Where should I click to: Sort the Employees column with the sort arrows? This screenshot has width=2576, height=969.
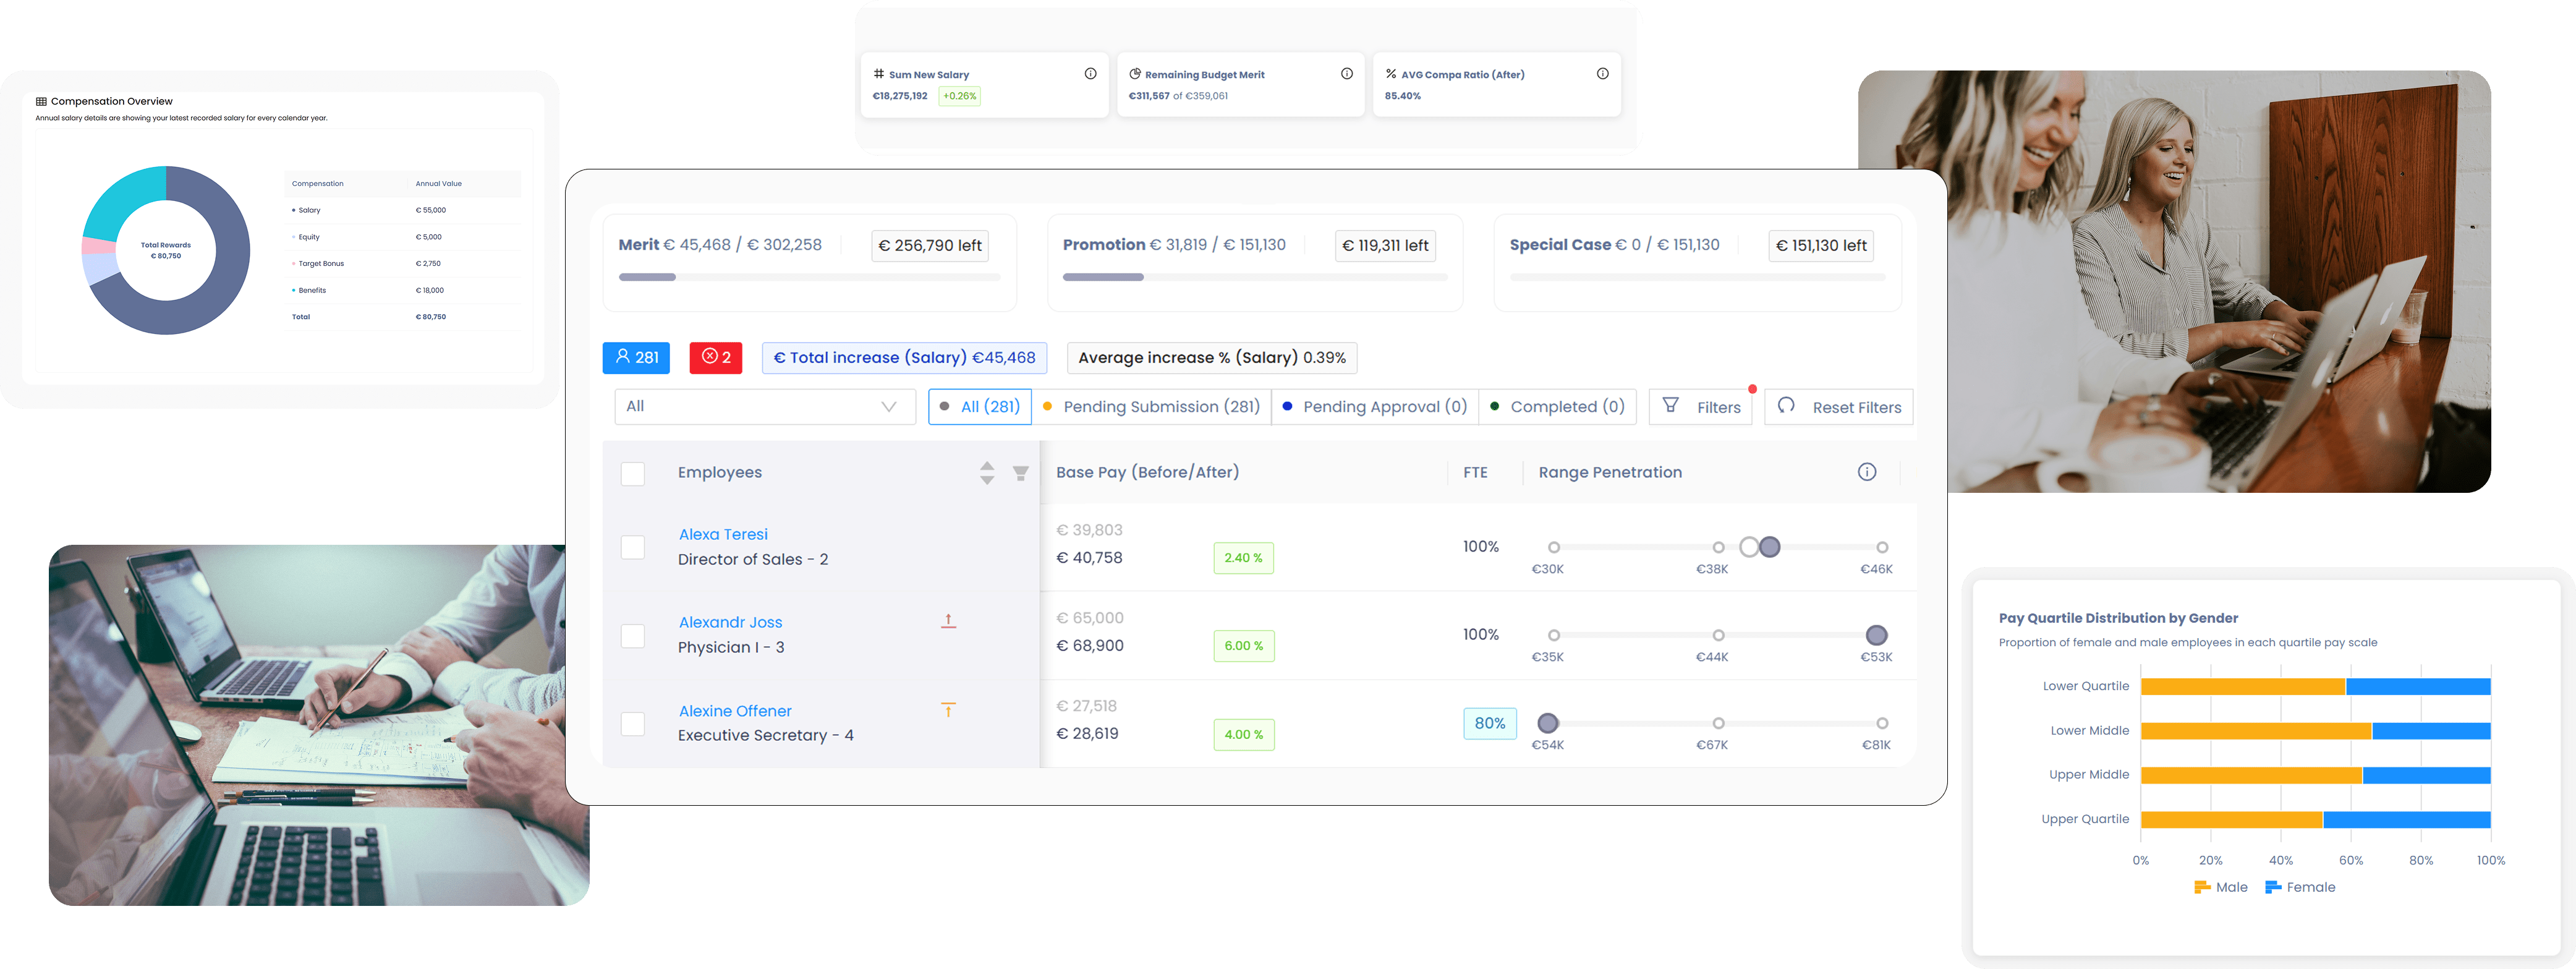point(986,473)
